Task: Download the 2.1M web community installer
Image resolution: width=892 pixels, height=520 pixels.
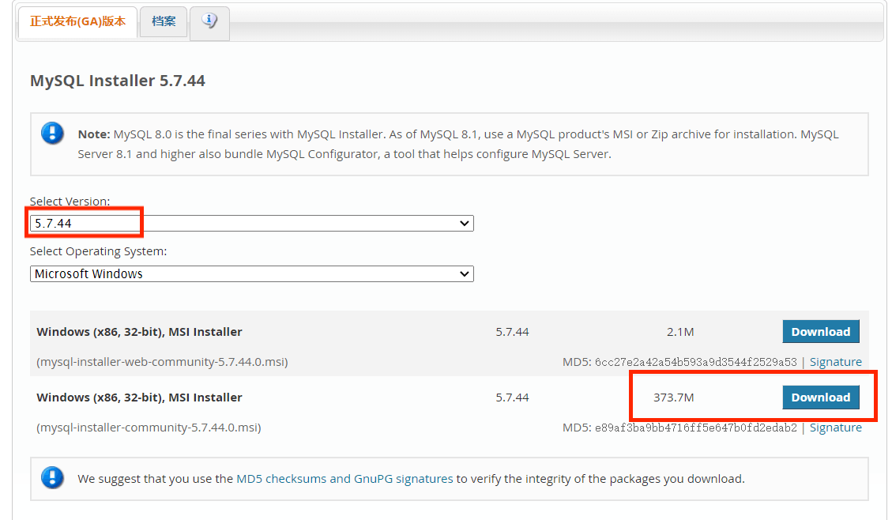Action: (820, 332)
